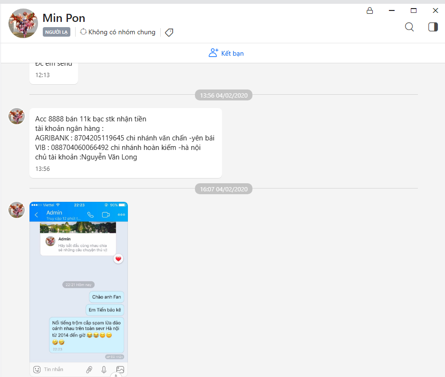The image size is (445, 377).
Task: Click the NGƯỜI LẠ badge
Action: [57, 32]
